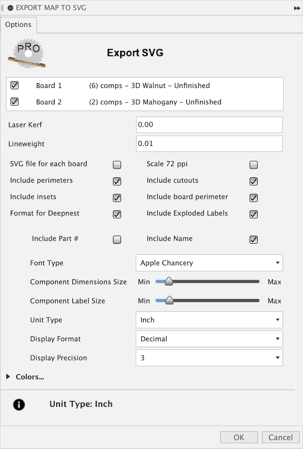Click the 'Unit Type: Inch' status text

81,404
